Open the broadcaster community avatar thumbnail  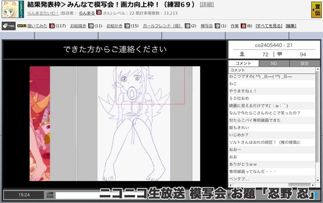[13, 9]
